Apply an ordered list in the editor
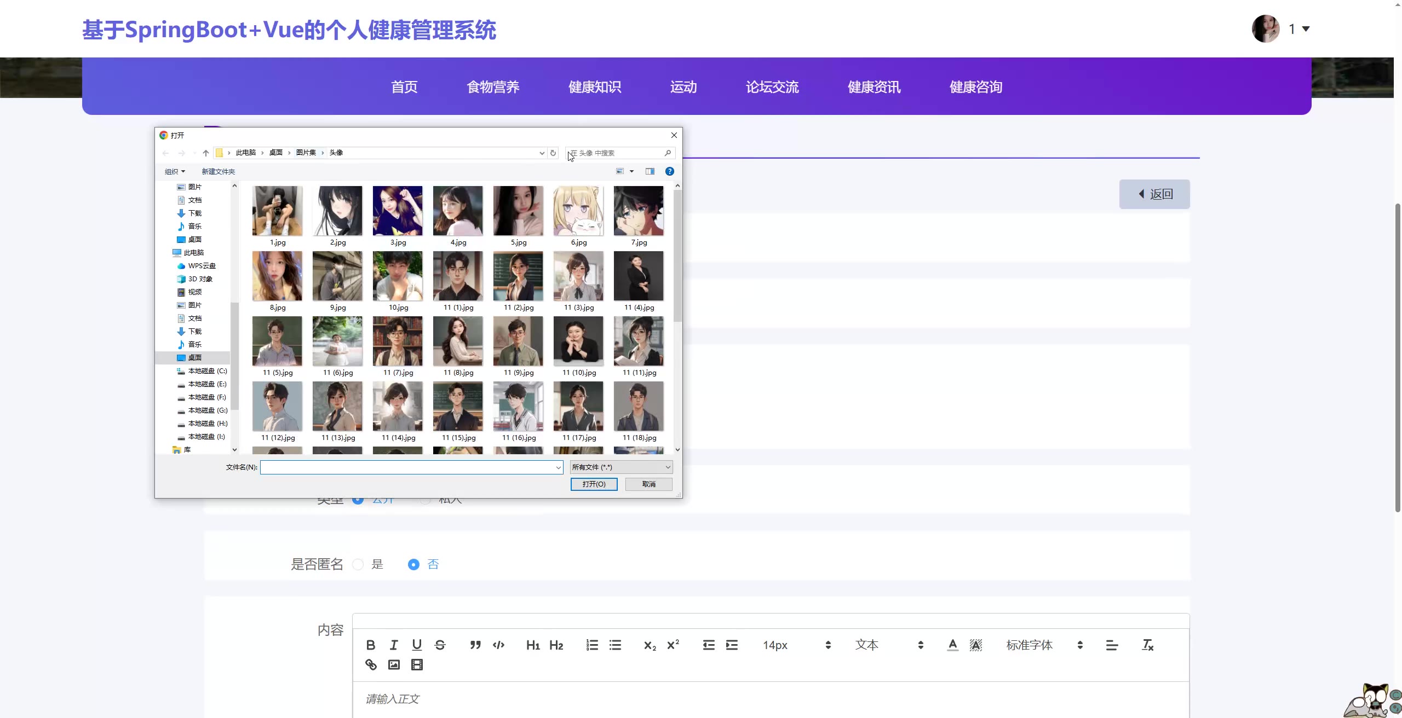 592,645
